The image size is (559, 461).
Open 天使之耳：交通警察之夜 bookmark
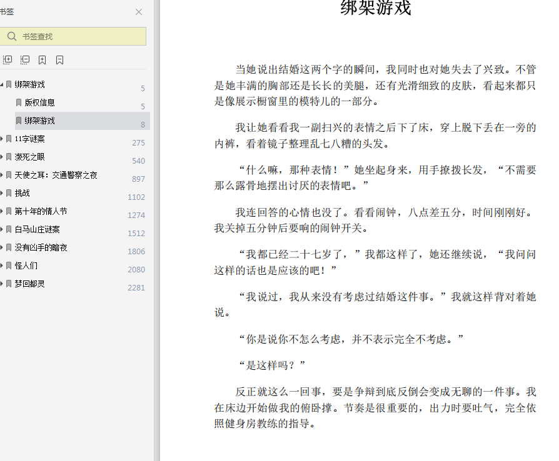click(56, 175)
